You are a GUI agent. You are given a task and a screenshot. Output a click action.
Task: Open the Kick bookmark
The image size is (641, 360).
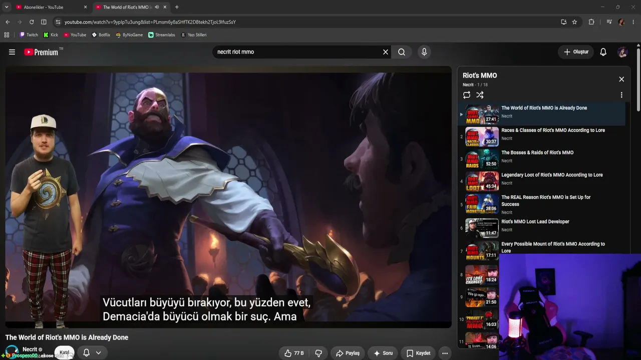(51, 35)
